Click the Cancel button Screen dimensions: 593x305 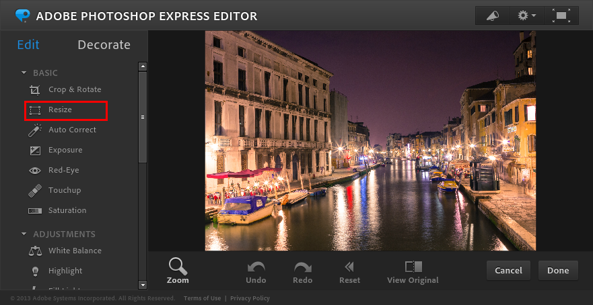(x=508, y=270)
